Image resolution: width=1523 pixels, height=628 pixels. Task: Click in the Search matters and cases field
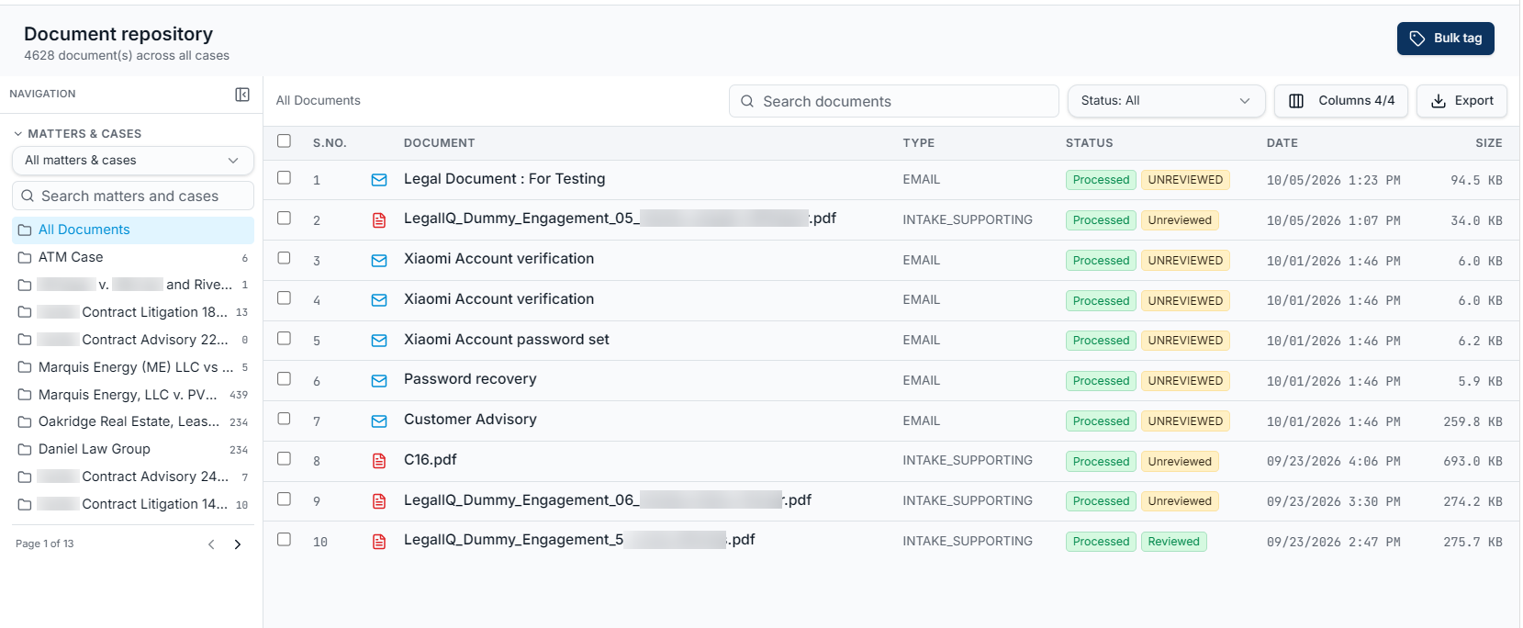[x=133, y=196]
